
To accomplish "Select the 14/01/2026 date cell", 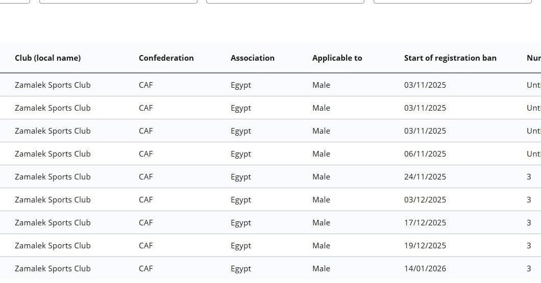I will point(425,269).
